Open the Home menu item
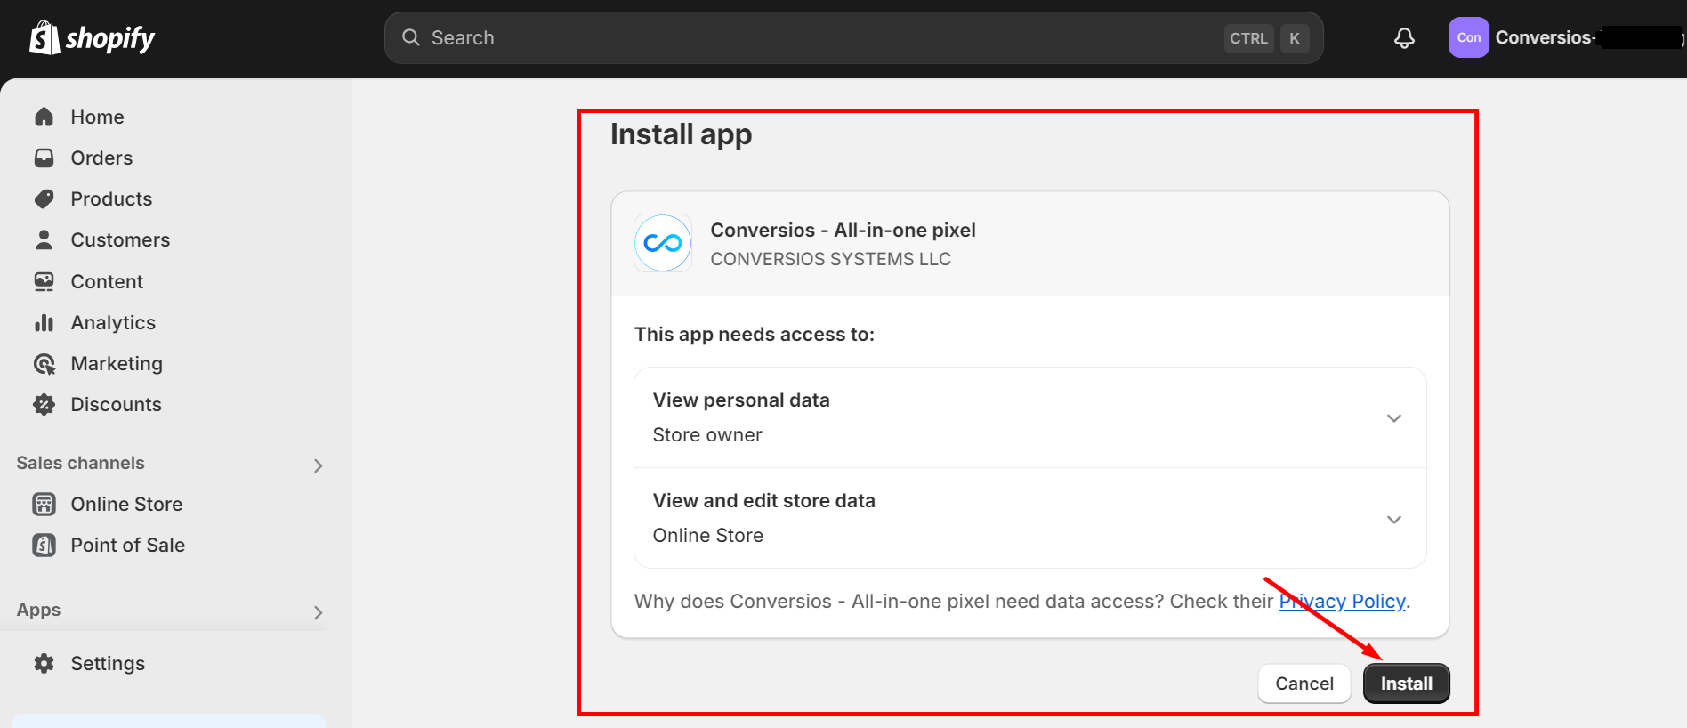Viewport: 1687px width, 728px height. [x=97, y=117]
